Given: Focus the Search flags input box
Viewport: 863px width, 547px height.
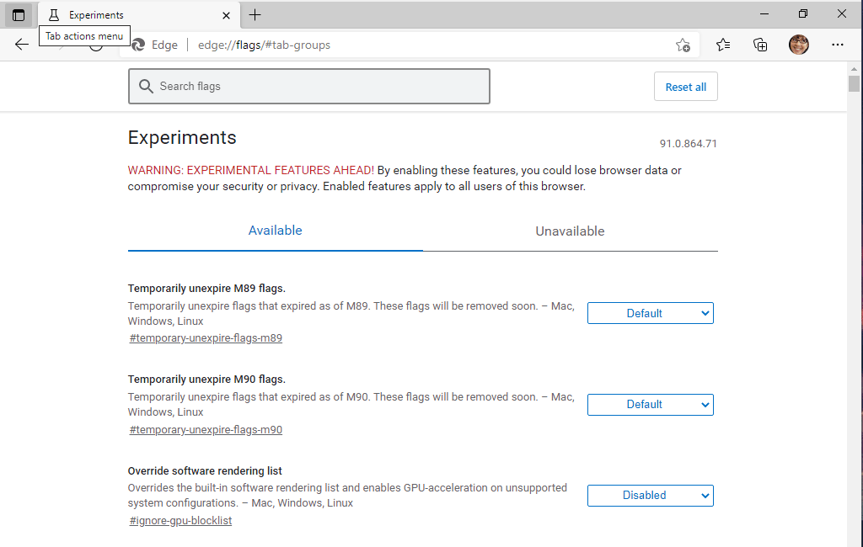Looking at the screenshot, I should click(308, 87).
